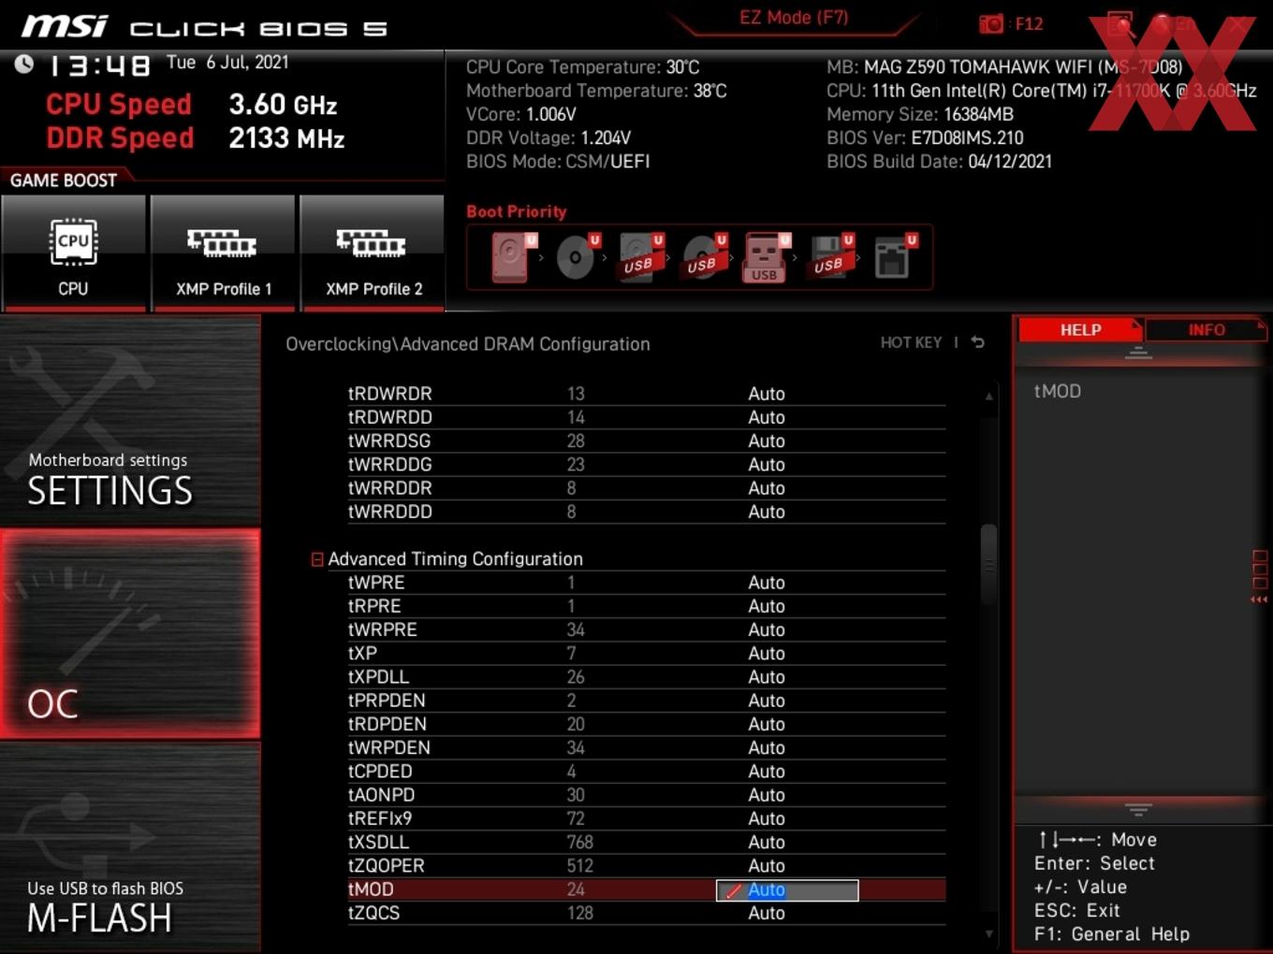Select the tXPDLL row label
The image size is (1273, 954).
click(x=378, y=677)
